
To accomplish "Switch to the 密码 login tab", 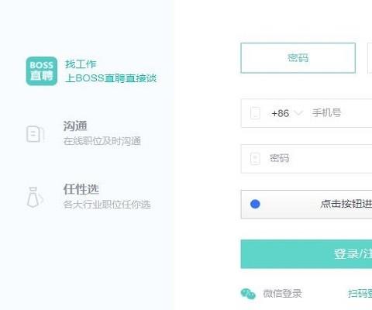I will coord(298,58).
